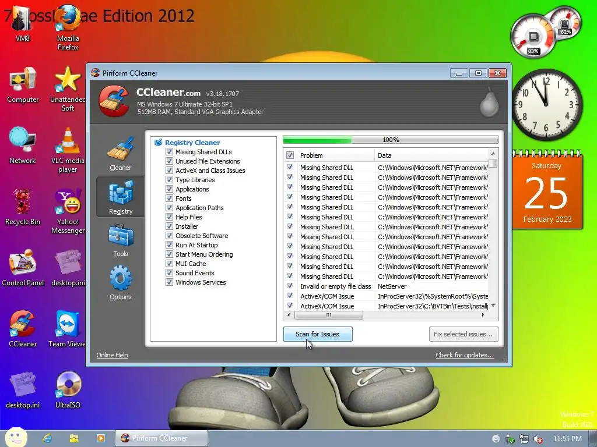Uncheck Missing Shared DLLs option
Image resolution: width=597 pixels, height=447 pixels.
(x=169, y=152)
